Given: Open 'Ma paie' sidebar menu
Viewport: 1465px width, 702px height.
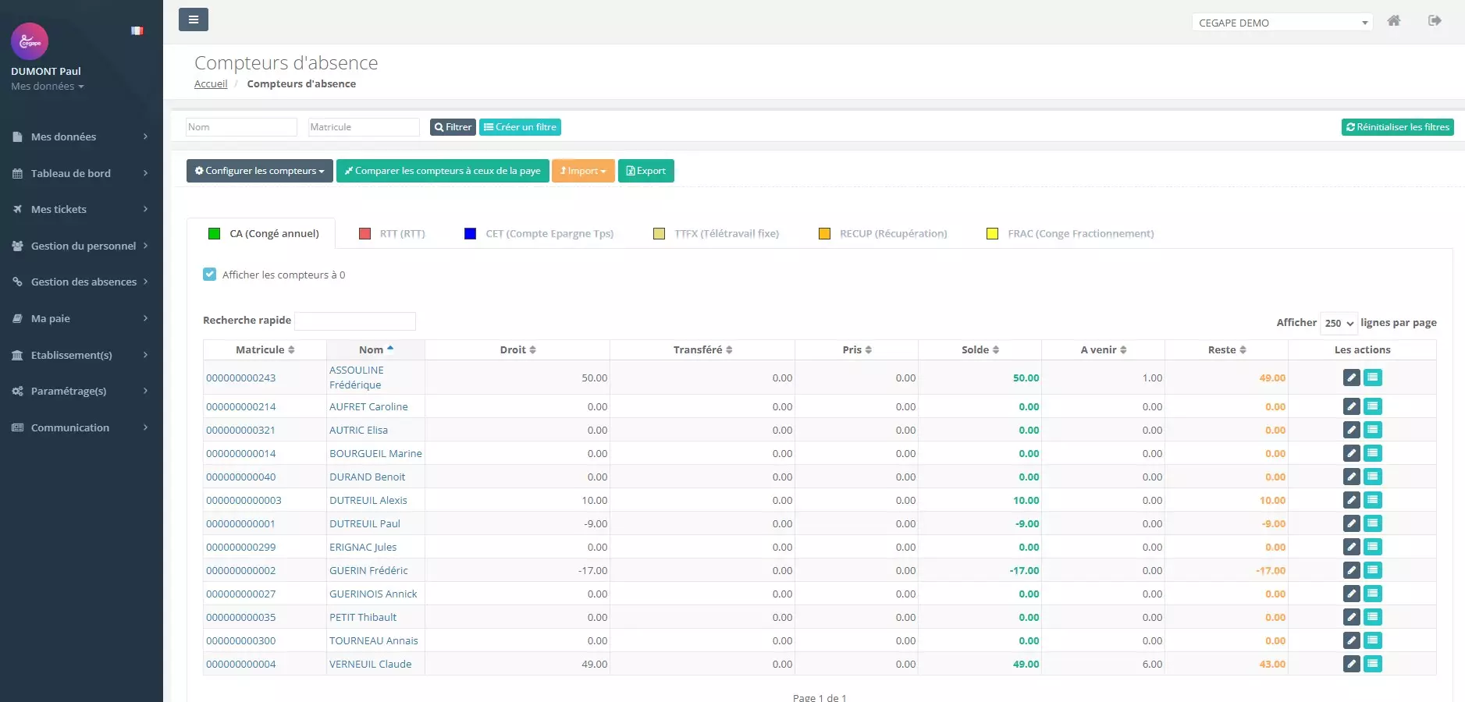Looking at the screenshot, I should coord(81,318).
